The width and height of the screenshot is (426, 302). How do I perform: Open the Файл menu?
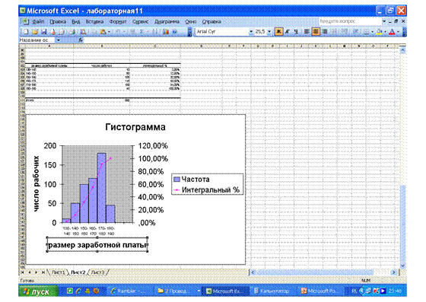(38, 22)
